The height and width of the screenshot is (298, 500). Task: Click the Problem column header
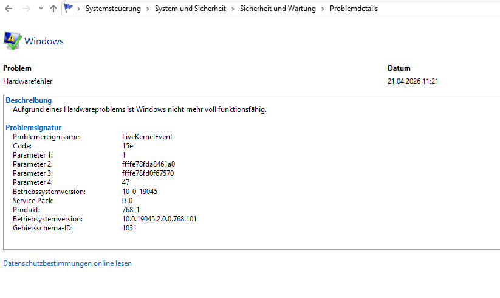(x=17, y=68)
